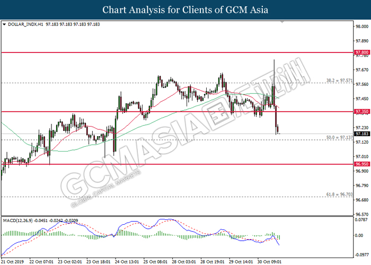Image resolution: width=371 pixels, height=265 pixels.
Task: Click the 97.890 price axis value
Action: pos(362,41)
